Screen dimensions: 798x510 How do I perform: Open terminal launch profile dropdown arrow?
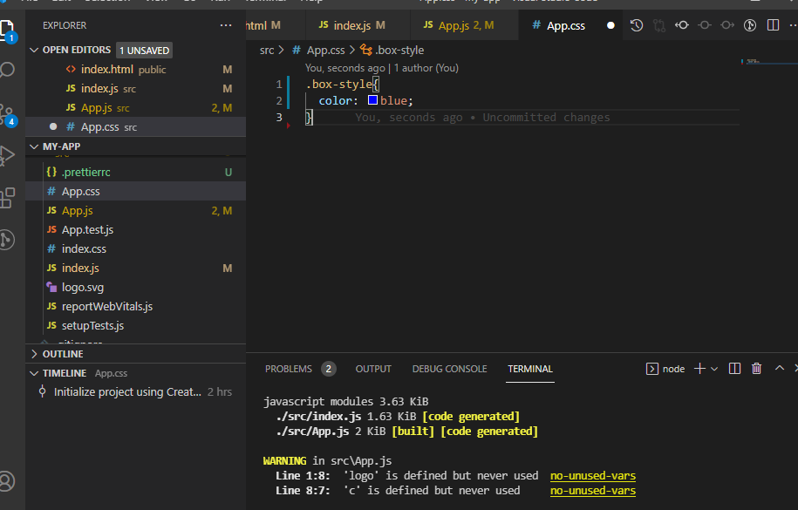[x=714, y=369]
